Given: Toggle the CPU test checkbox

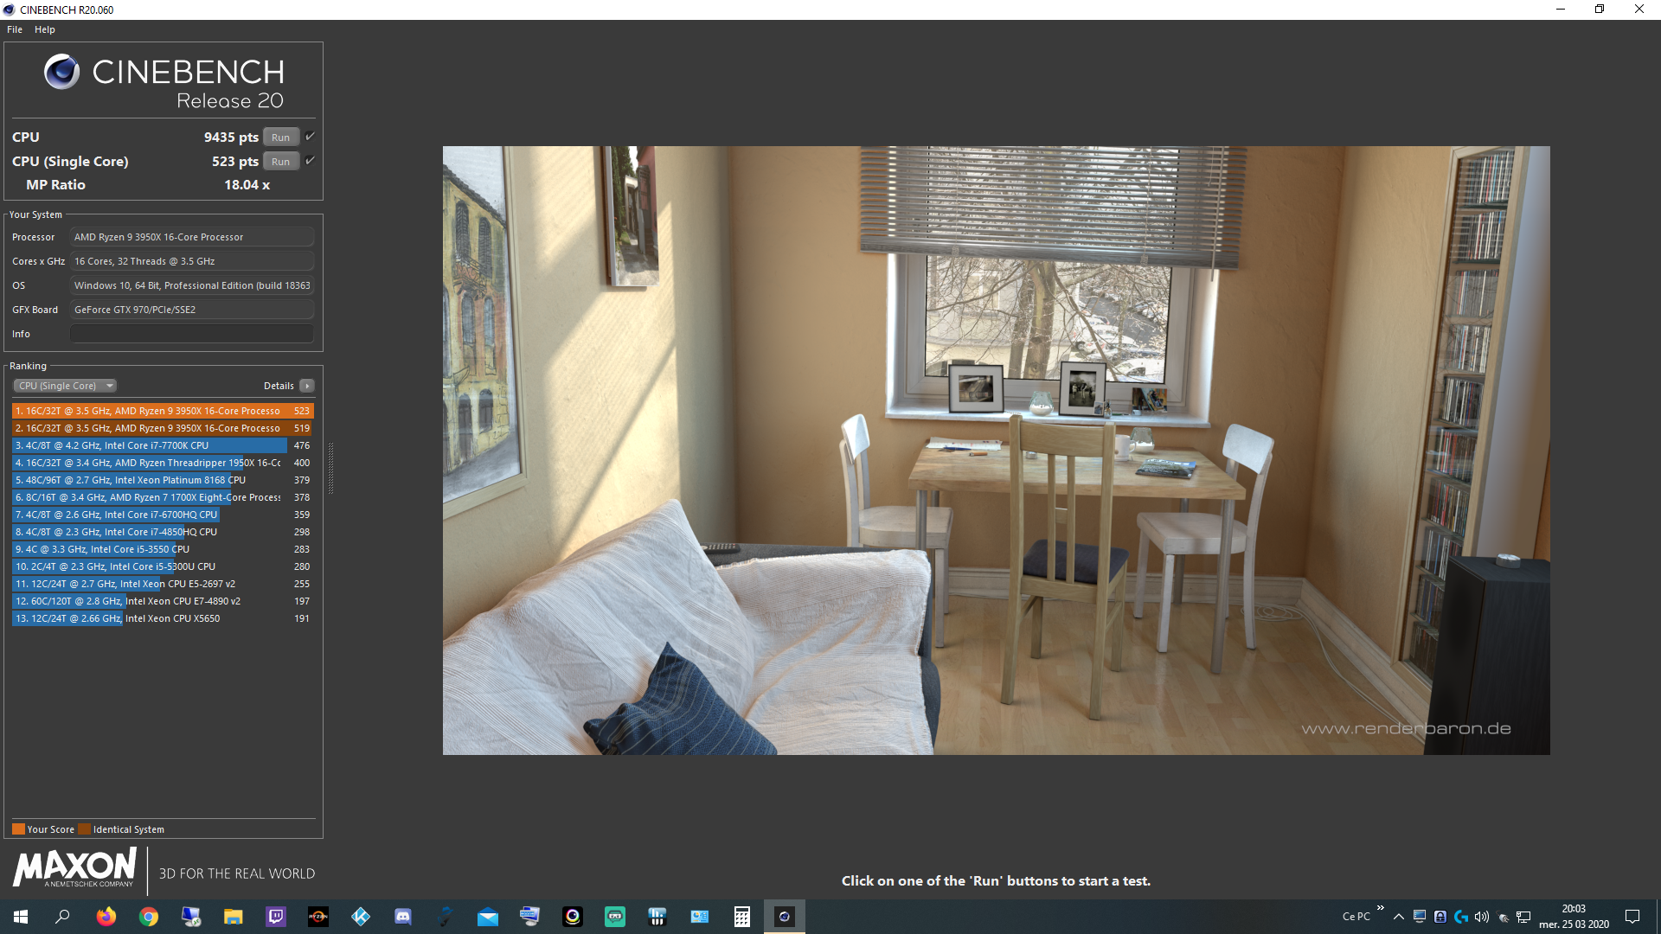Looking at the screenshot, I should pos(310,137).
